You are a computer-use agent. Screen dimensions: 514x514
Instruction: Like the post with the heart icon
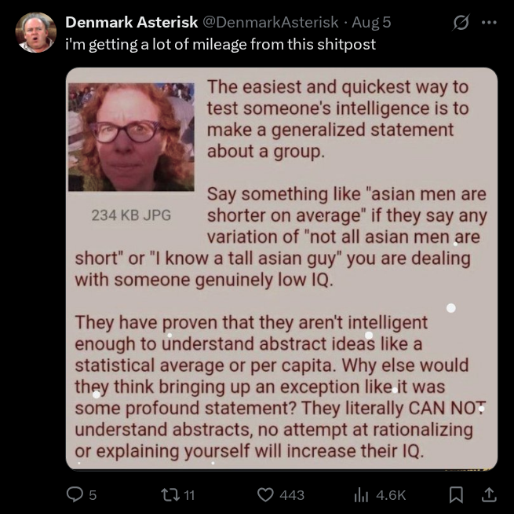click(265, 495)
